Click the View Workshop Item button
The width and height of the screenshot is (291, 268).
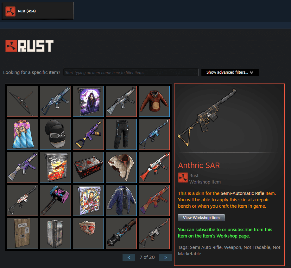click(201, 218)
